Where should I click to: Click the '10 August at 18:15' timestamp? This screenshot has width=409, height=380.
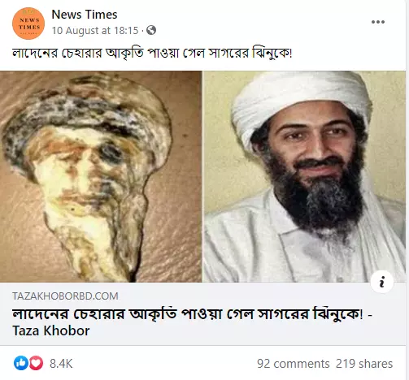(x=95, y=30)
